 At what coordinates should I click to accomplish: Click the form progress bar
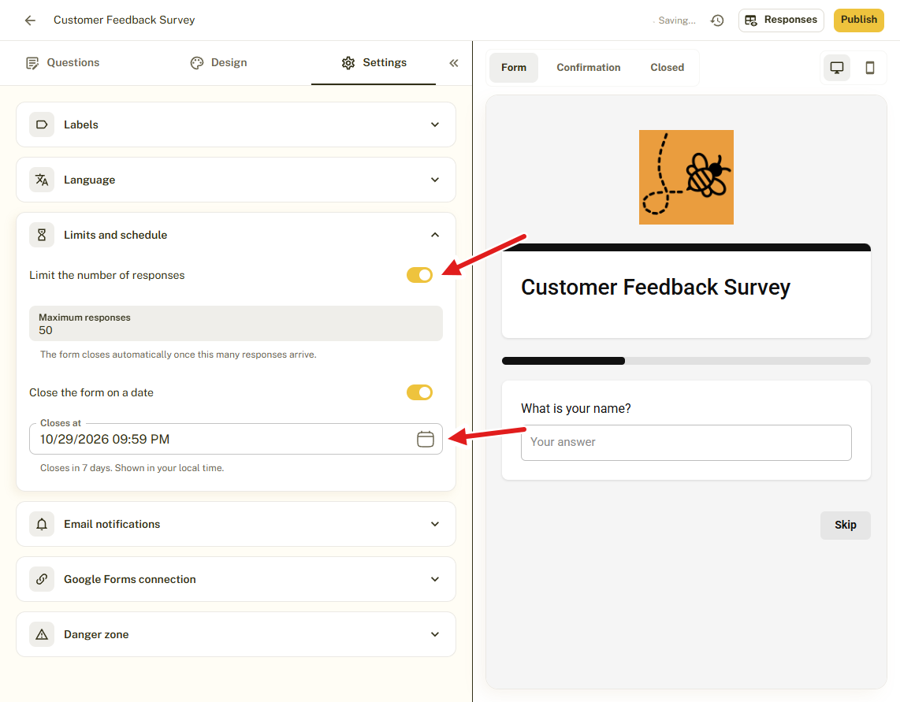[x=686, y=361]
